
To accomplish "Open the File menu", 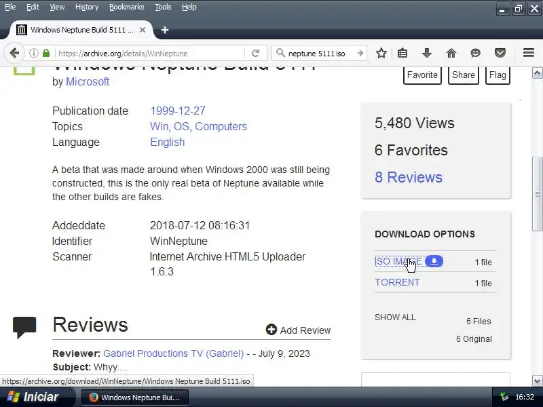I will [10, 7].
